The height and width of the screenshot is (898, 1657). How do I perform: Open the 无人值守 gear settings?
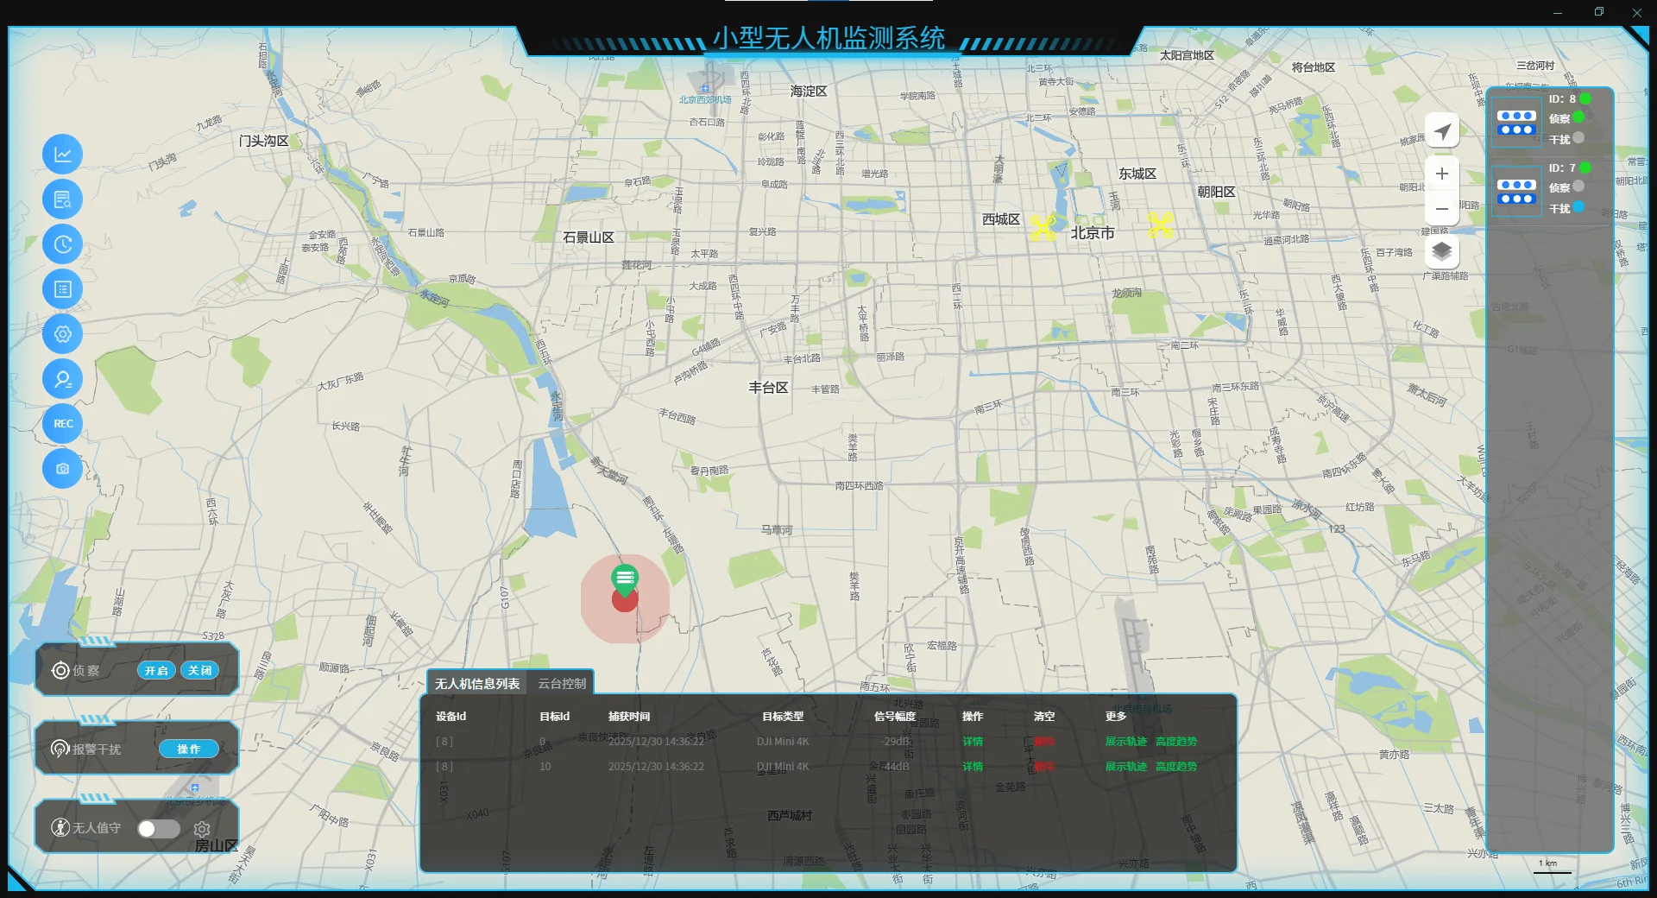(202, 829)
